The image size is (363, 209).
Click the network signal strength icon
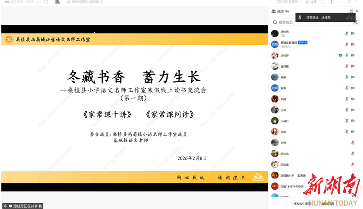point(39,2)
